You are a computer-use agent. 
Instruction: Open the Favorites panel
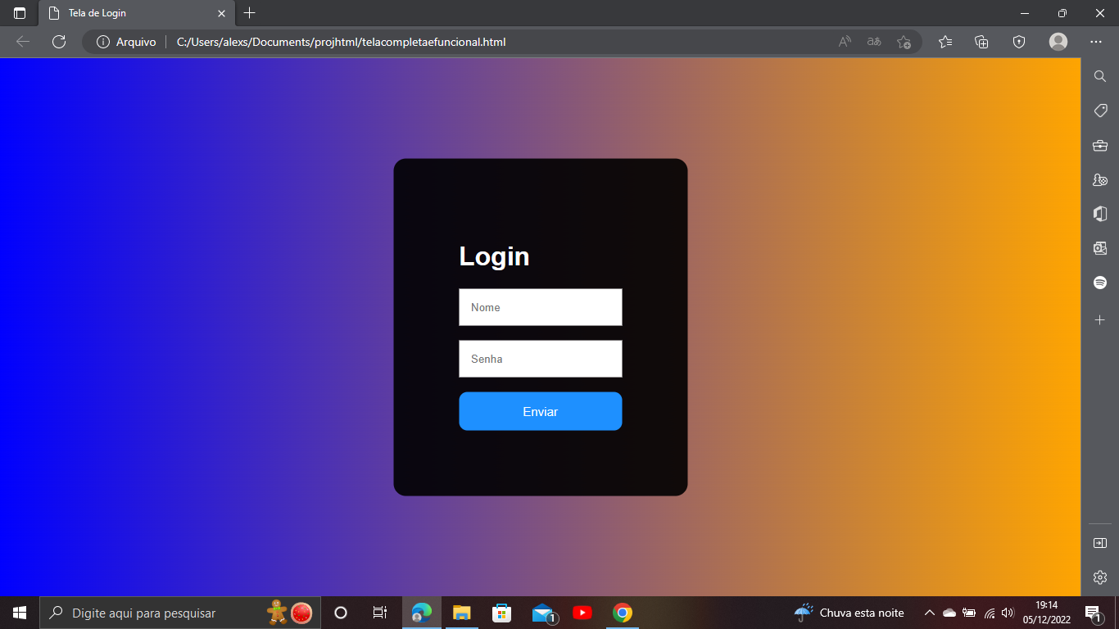[945, 41]
